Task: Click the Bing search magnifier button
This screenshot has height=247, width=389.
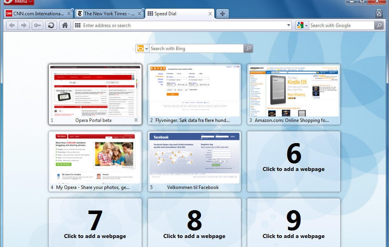Action: click(x=248, y=49)
